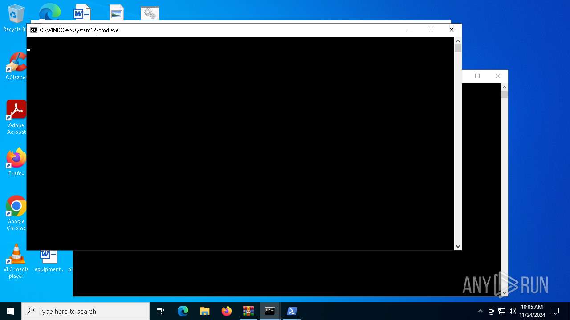Open WinRAR from the taskbar
The height and width of the screenshot is (320, 570).
tap(248, 311)
